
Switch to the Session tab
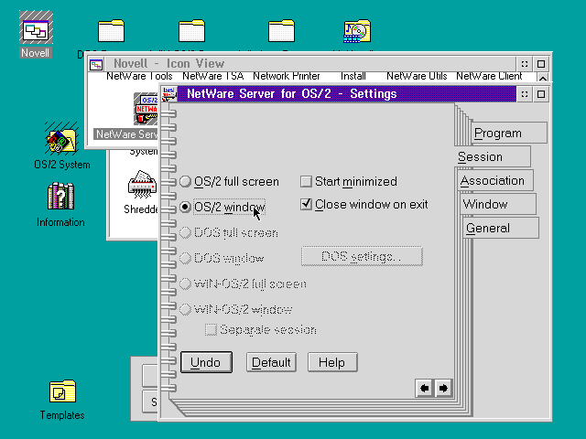point(493,156)
